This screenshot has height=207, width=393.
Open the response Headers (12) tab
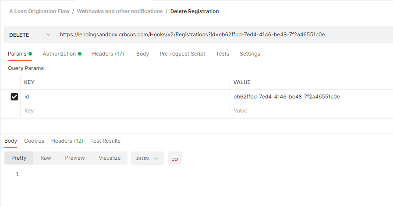pos(67,141)
